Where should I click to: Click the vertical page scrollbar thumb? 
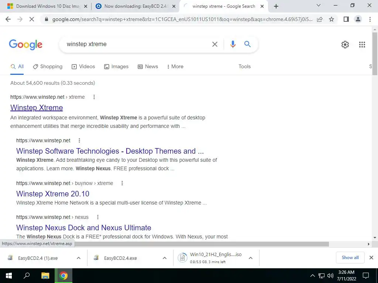pos(375,53)
